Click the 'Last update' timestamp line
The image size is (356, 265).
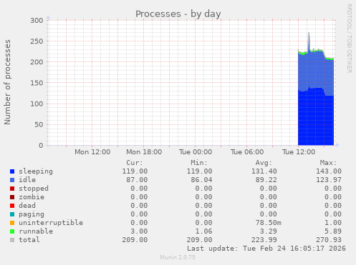(x=266, y=249)
